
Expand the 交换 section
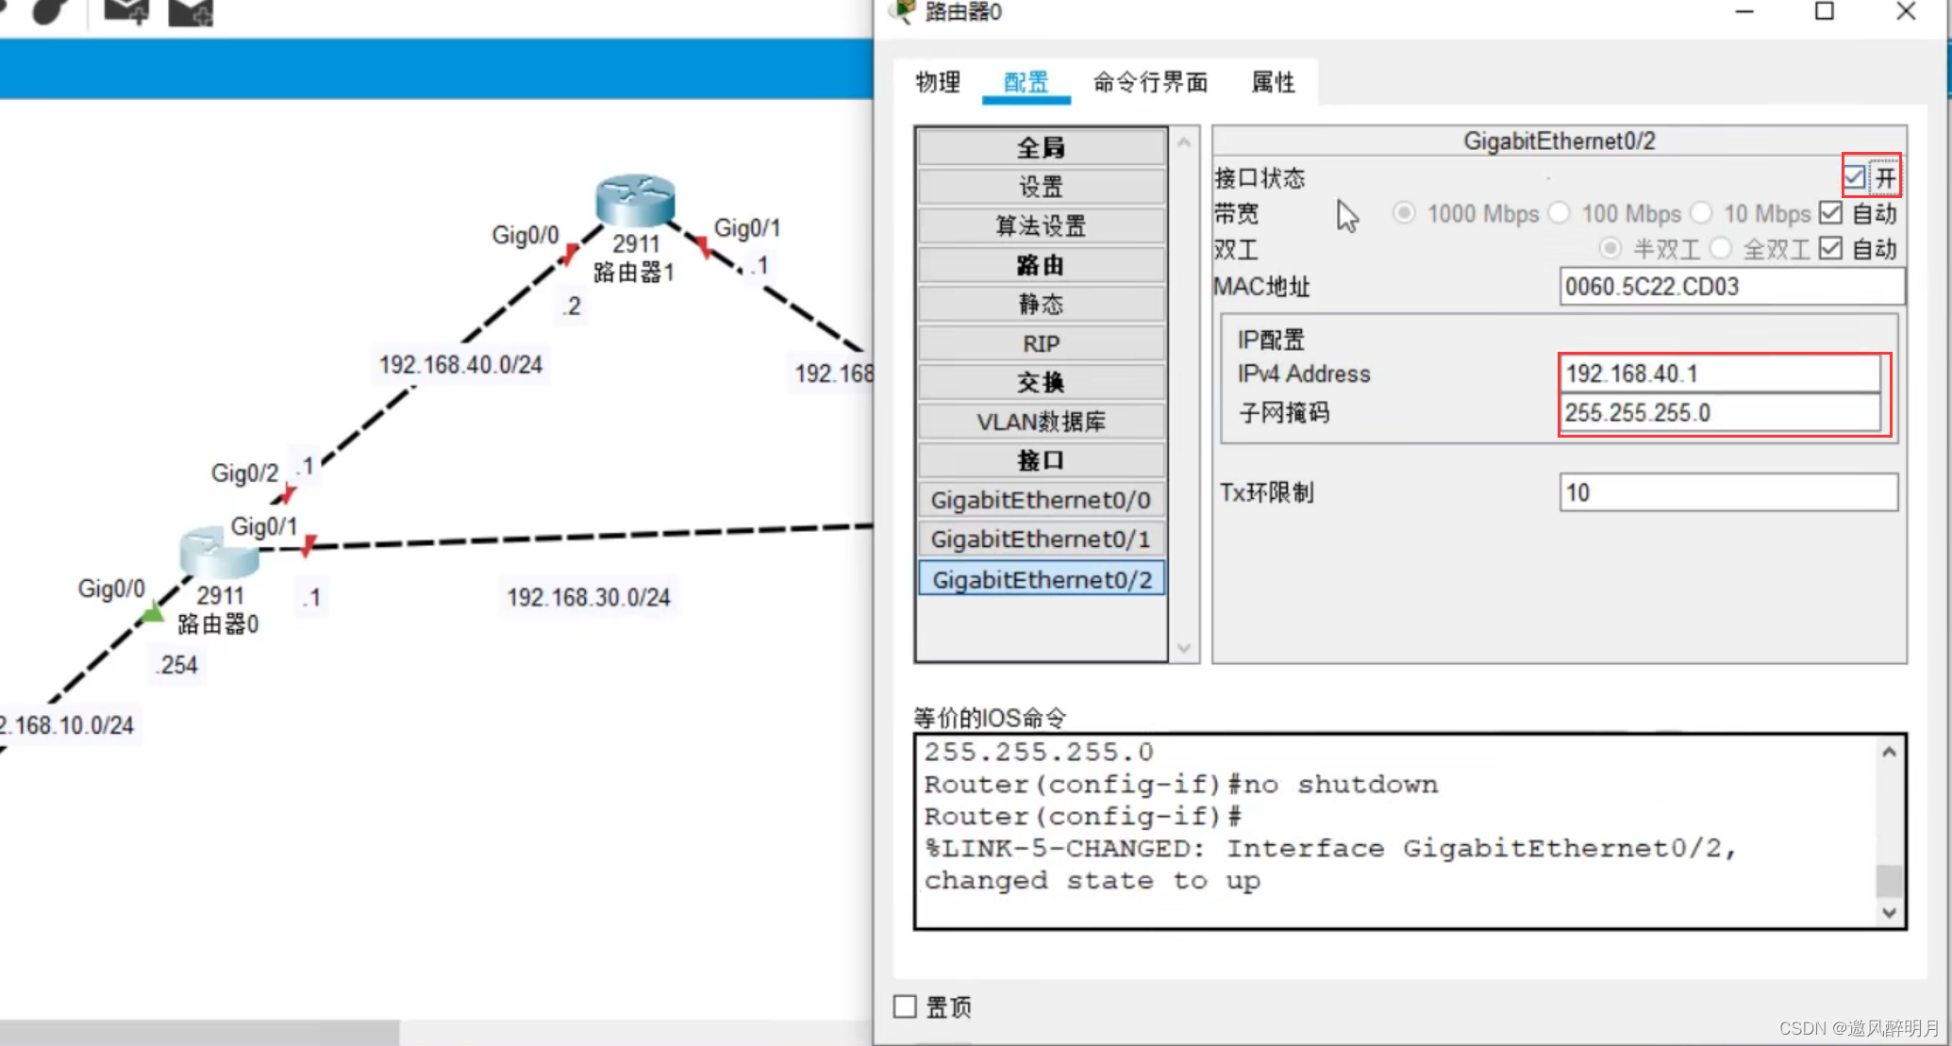(x=1041, y=382)
